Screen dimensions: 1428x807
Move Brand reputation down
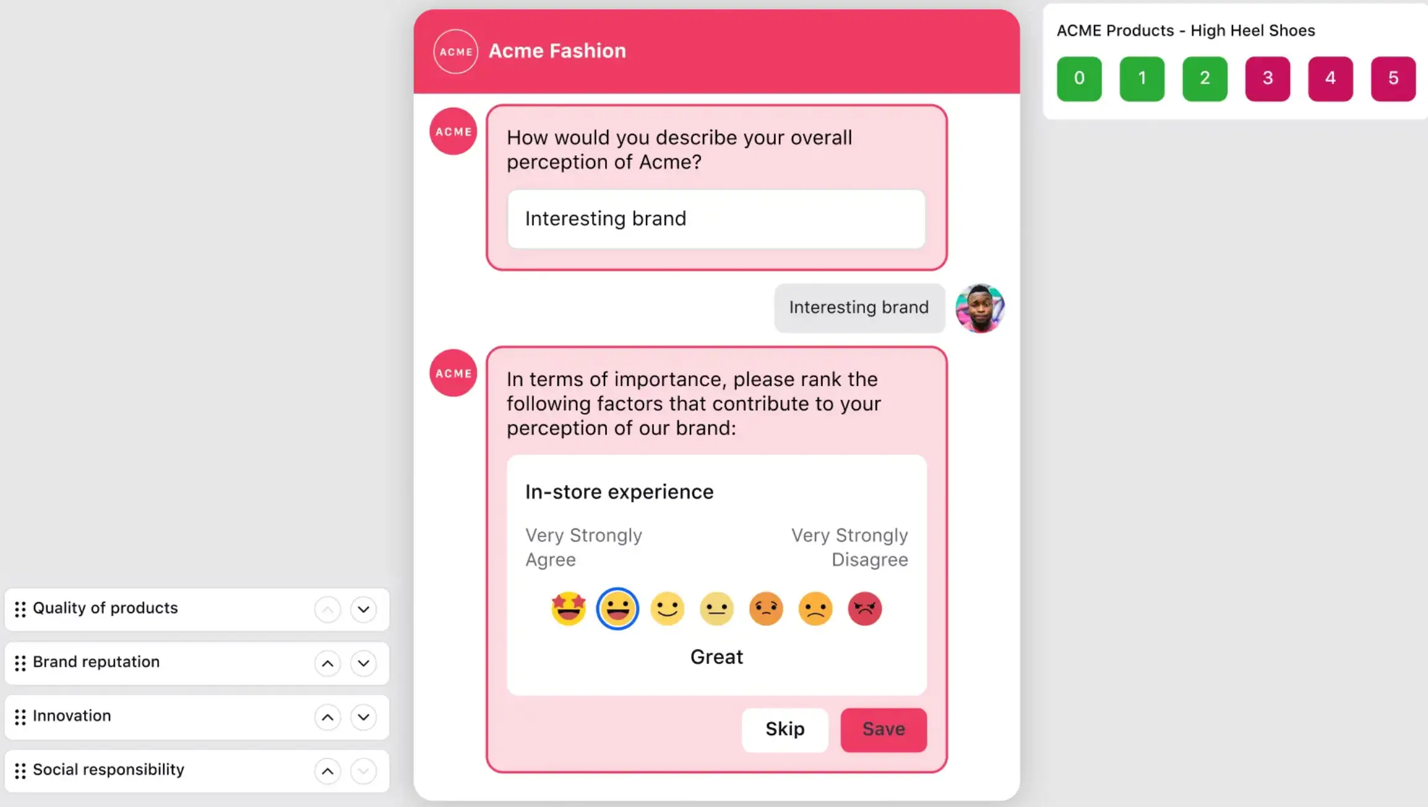(364, 663)
